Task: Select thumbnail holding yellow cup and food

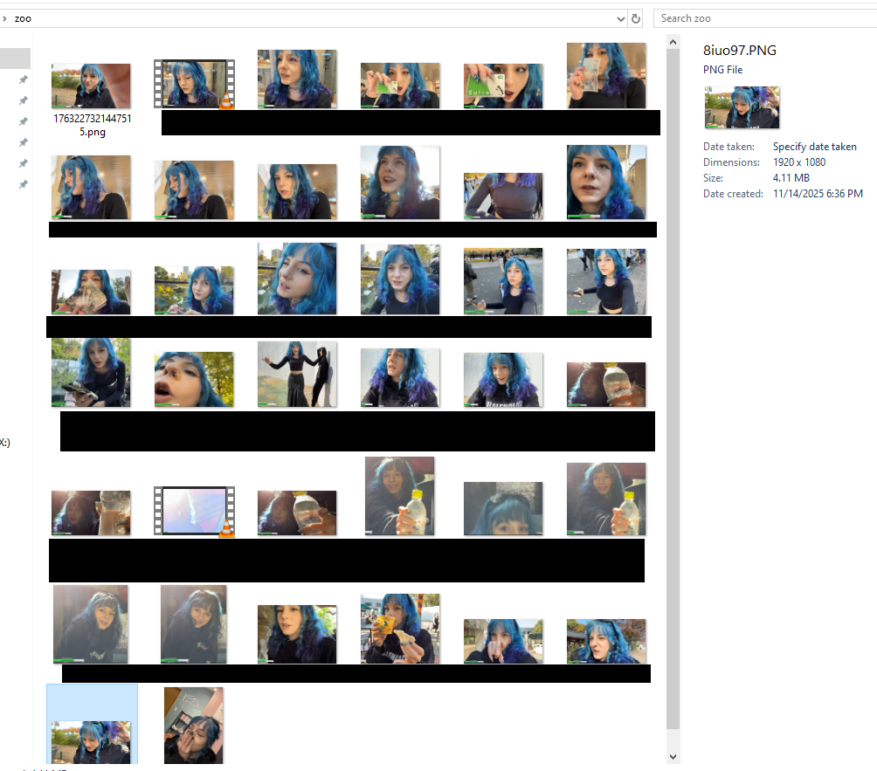Action: click(x=400, y=629)
